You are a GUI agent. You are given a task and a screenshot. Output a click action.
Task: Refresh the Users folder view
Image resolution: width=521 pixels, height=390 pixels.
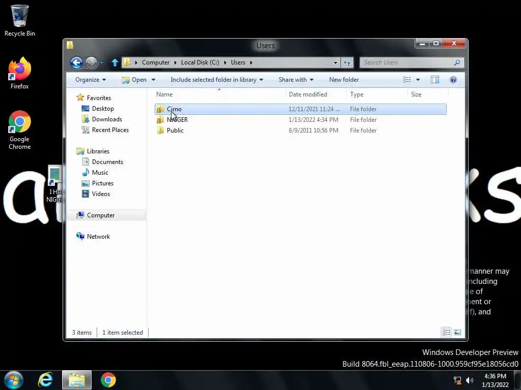pos(346,62)
